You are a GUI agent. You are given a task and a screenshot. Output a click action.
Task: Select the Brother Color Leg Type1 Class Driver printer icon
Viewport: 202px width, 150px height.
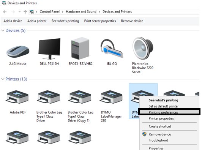point(49,97)
